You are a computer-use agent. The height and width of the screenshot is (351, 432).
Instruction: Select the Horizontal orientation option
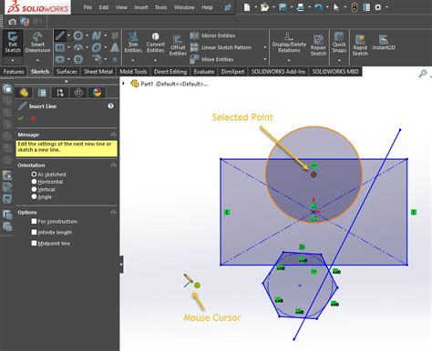click(x=34, y=182)
